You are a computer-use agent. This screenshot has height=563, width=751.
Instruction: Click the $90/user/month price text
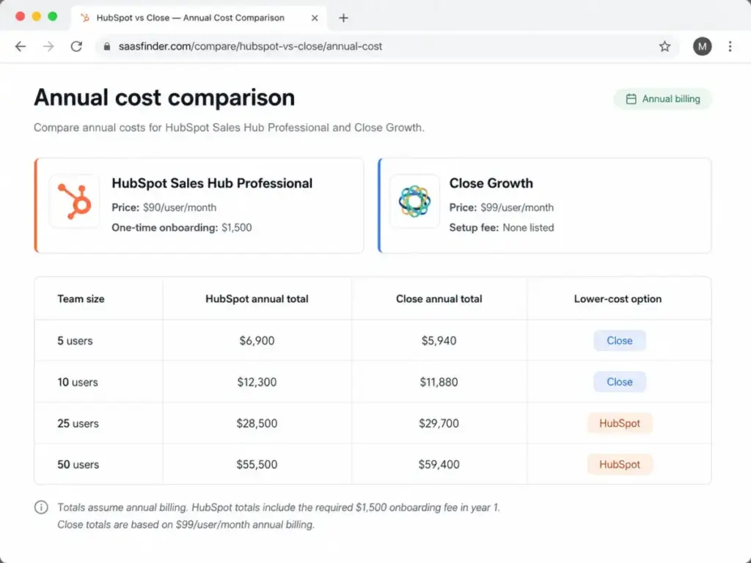pos(180,207)
